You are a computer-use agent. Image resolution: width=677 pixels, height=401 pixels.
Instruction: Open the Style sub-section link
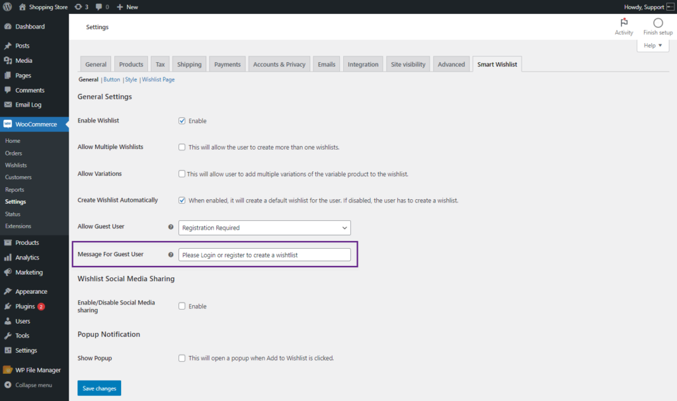132,79
